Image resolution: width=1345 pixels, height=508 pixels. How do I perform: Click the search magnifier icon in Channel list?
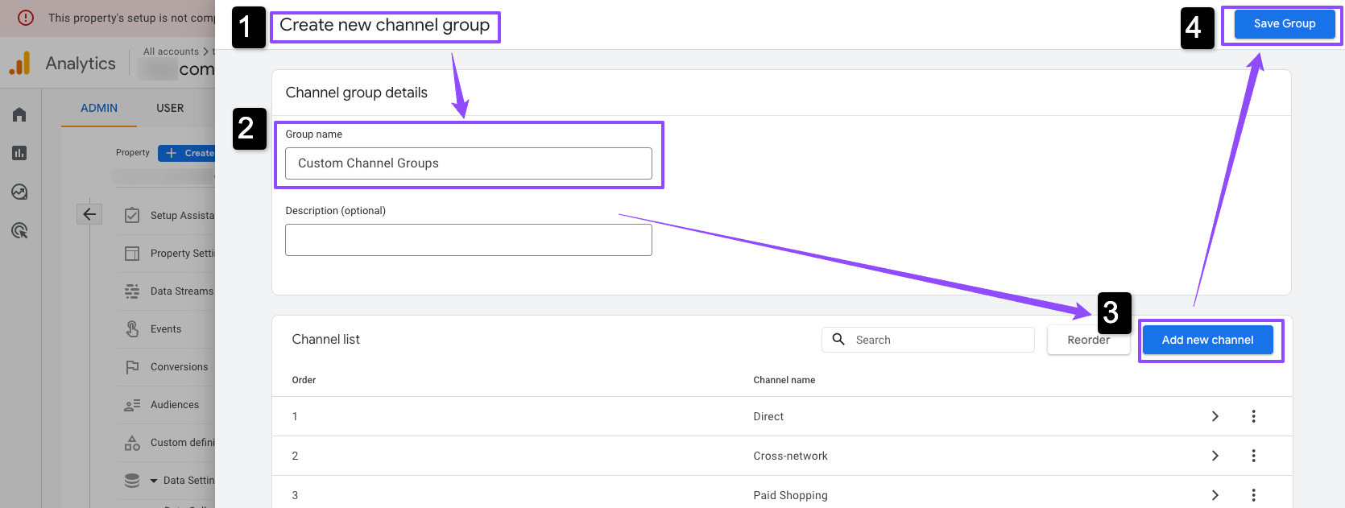838,340
